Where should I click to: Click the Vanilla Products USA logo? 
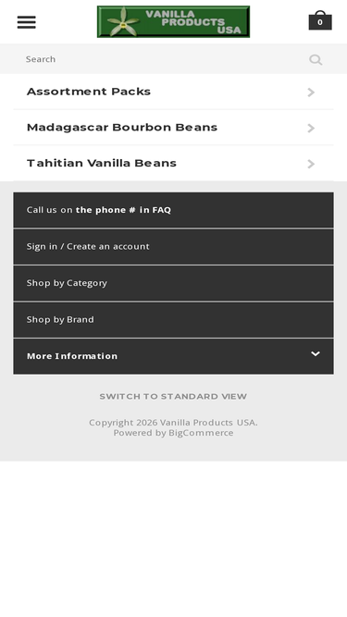(x=174, y=21)
